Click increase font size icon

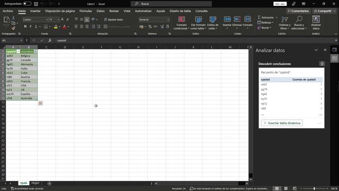pos(63,20)
